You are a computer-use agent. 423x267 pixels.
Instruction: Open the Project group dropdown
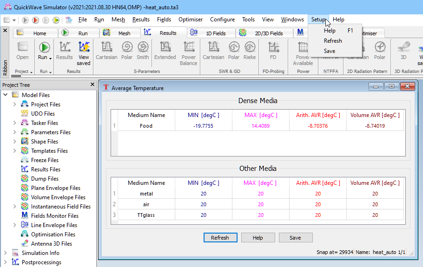pyautogui.click(x=32, y=72)
